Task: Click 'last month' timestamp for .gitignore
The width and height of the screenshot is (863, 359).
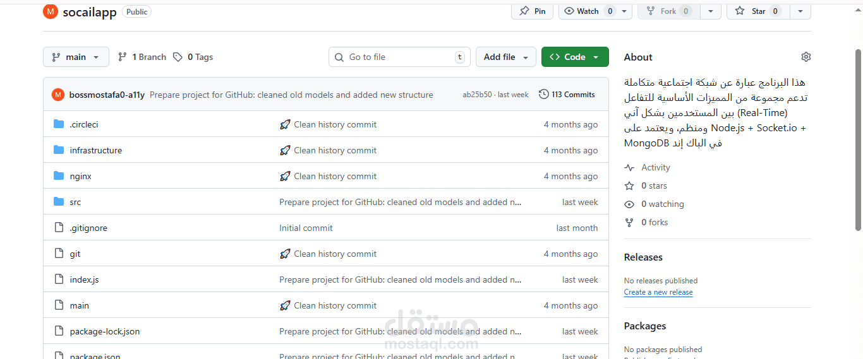Action: tap(577, 228)
